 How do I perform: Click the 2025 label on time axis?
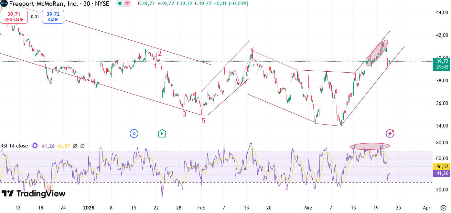click(x=89, y=208)
